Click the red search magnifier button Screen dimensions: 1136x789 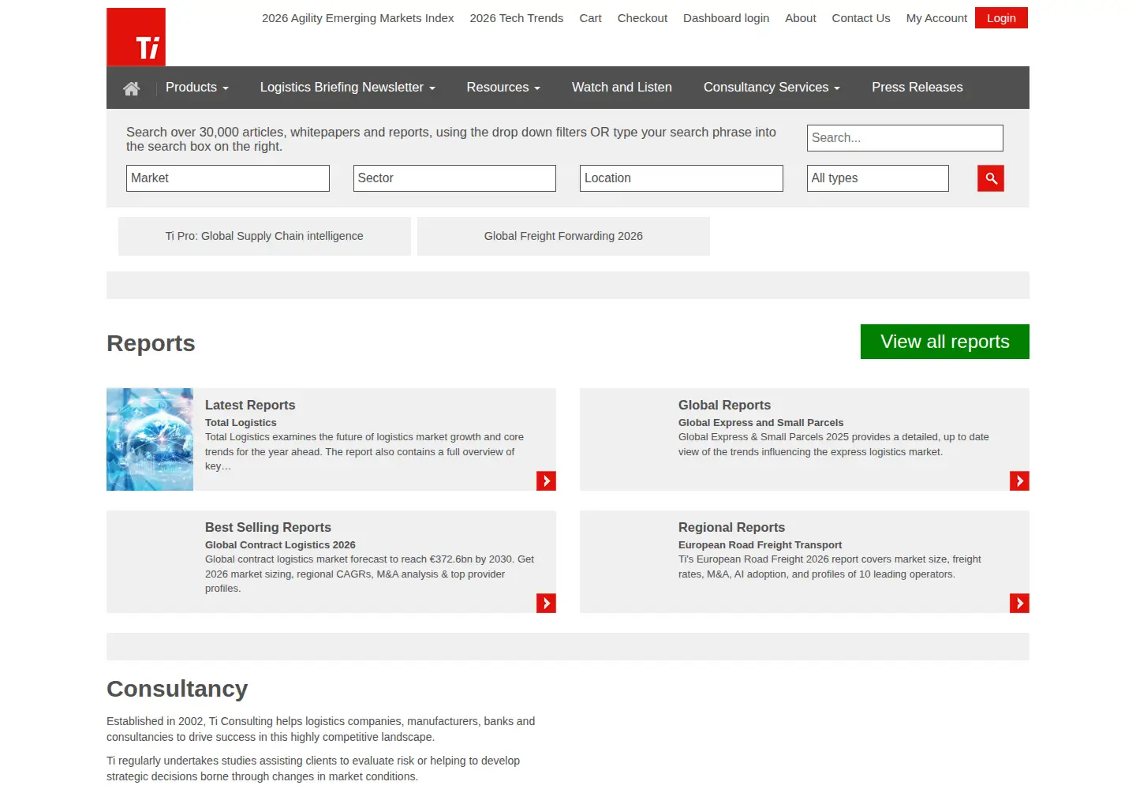click(x=991, y=178)
